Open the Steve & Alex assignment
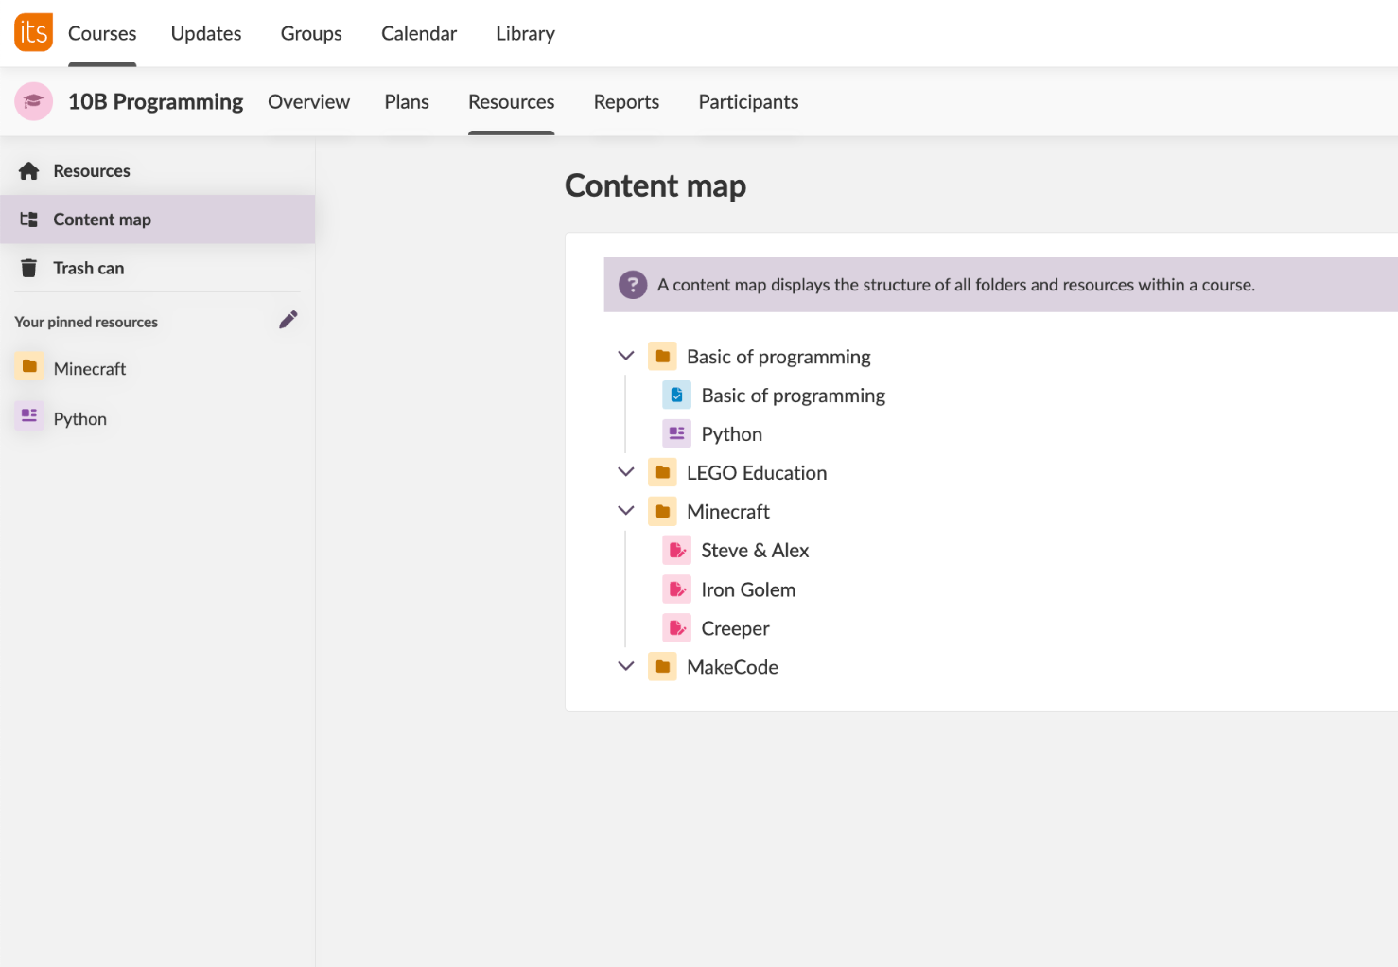The height and width of the screenshot is (967, 1398). point(755,551)
